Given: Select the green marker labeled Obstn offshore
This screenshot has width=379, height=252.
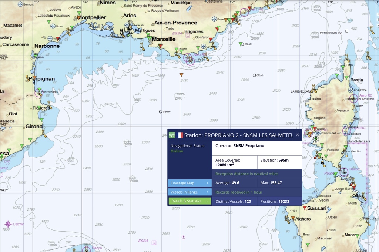Looking at the screenshot, I should coord(241,44).
